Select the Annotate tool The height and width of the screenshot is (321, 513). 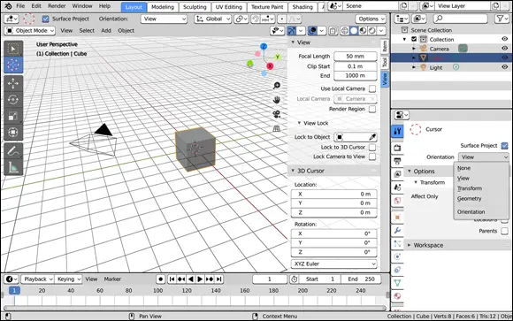click(13, 151)
